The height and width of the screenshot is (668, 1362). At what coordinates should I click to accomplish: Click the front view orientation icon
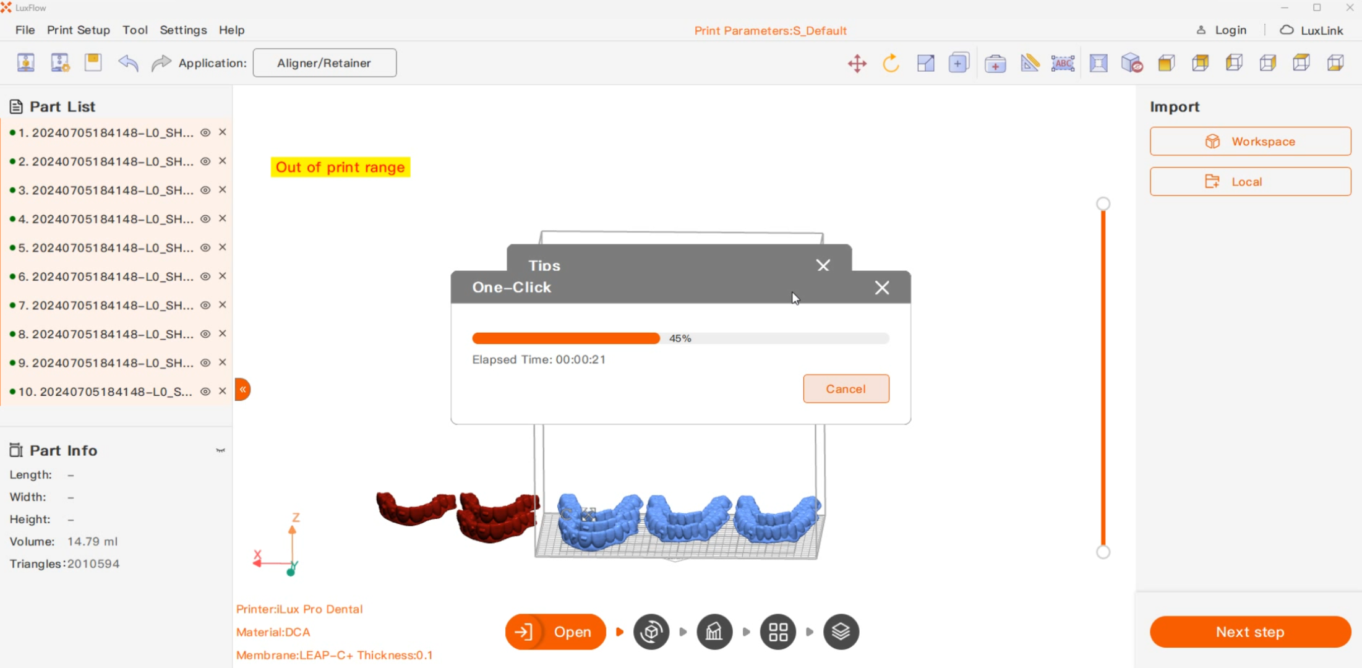pos(1165,62)
